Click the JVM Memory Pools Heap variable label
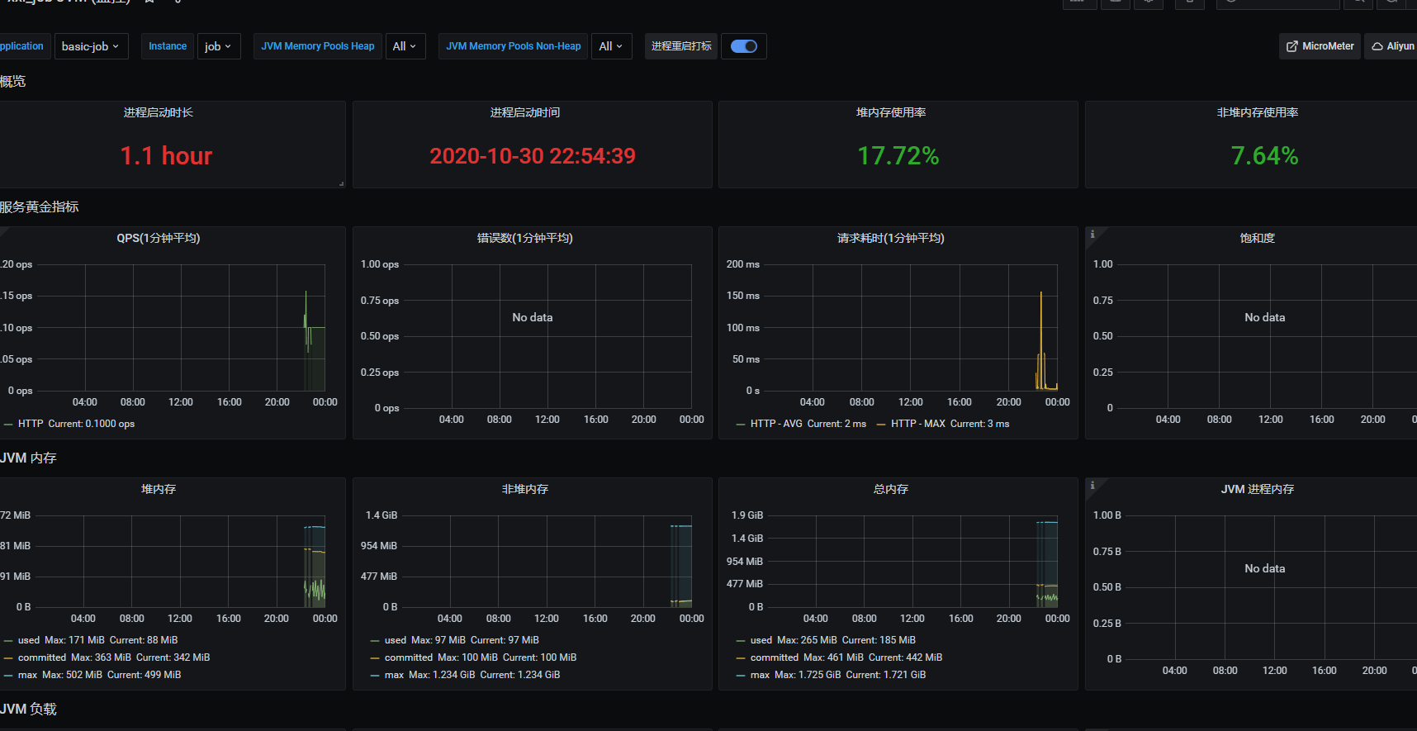 (318, 46)
